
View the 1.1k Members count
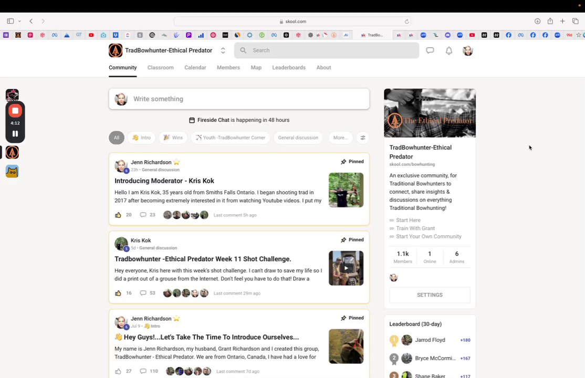tap(403, 257)
